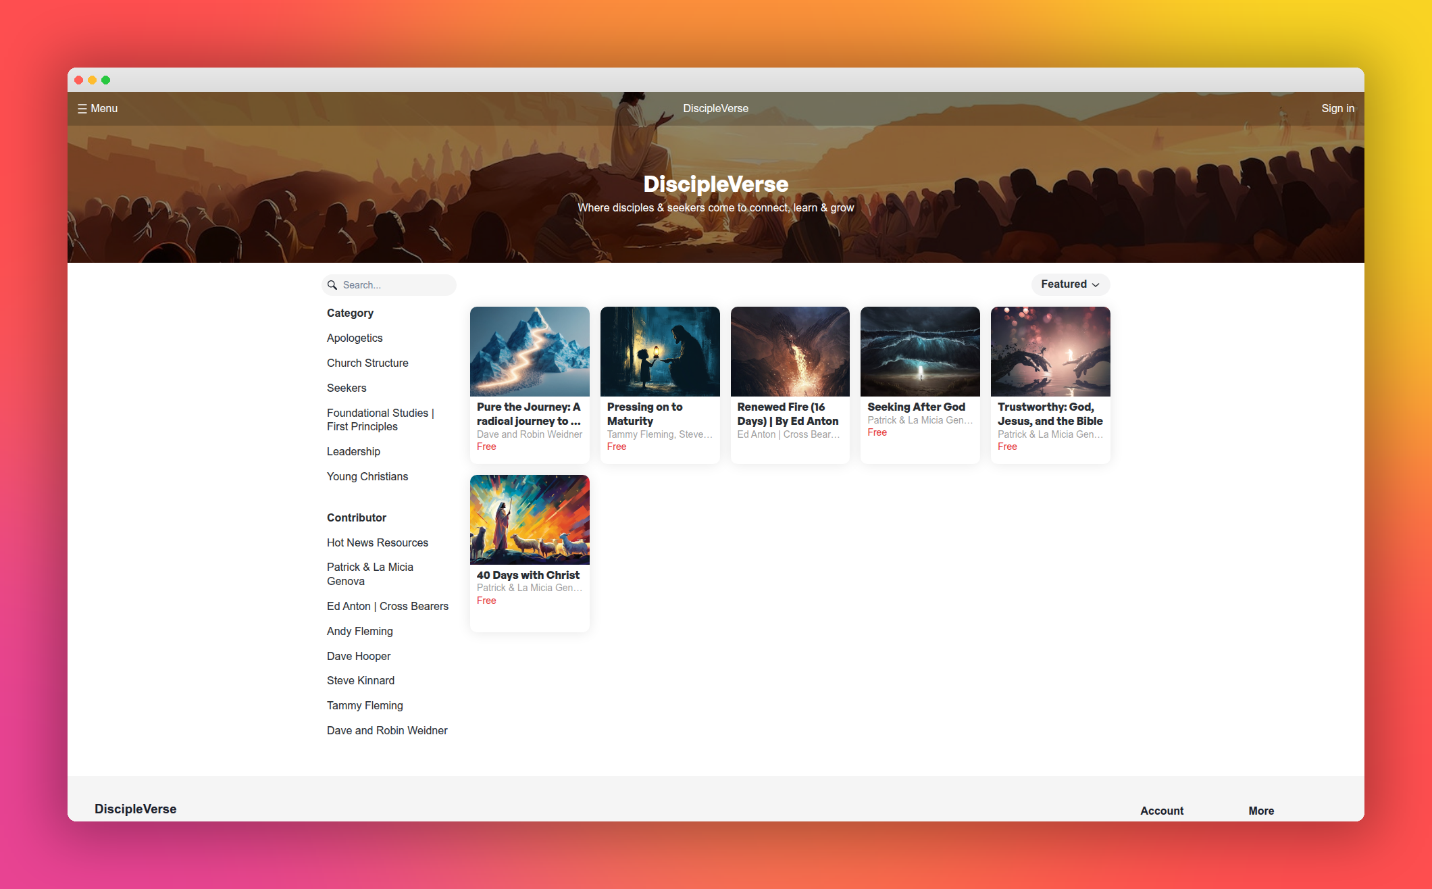Screen dimensions: 1432x889
Task: Open the Featured sort dropdown
Action: point(1070,284)
